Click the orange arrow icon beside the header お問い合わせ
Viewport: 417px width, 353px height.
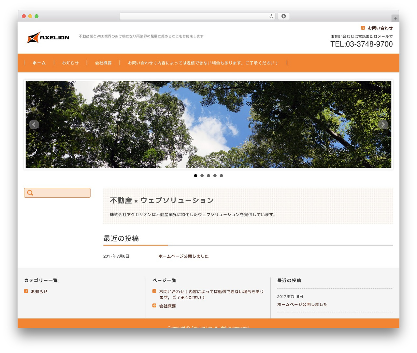pyautogui.click(x=363, y=28)
